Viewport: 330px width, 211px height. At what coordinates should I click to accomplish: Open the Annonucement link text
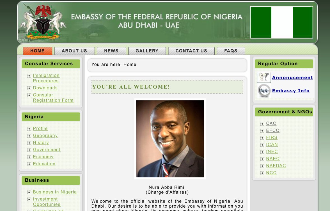pyautogui.click(x=292, y=77)
